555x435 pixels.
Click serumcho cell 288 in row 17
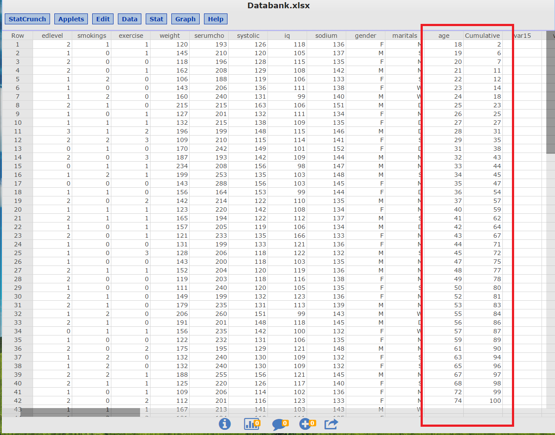(x=209, y=183)
